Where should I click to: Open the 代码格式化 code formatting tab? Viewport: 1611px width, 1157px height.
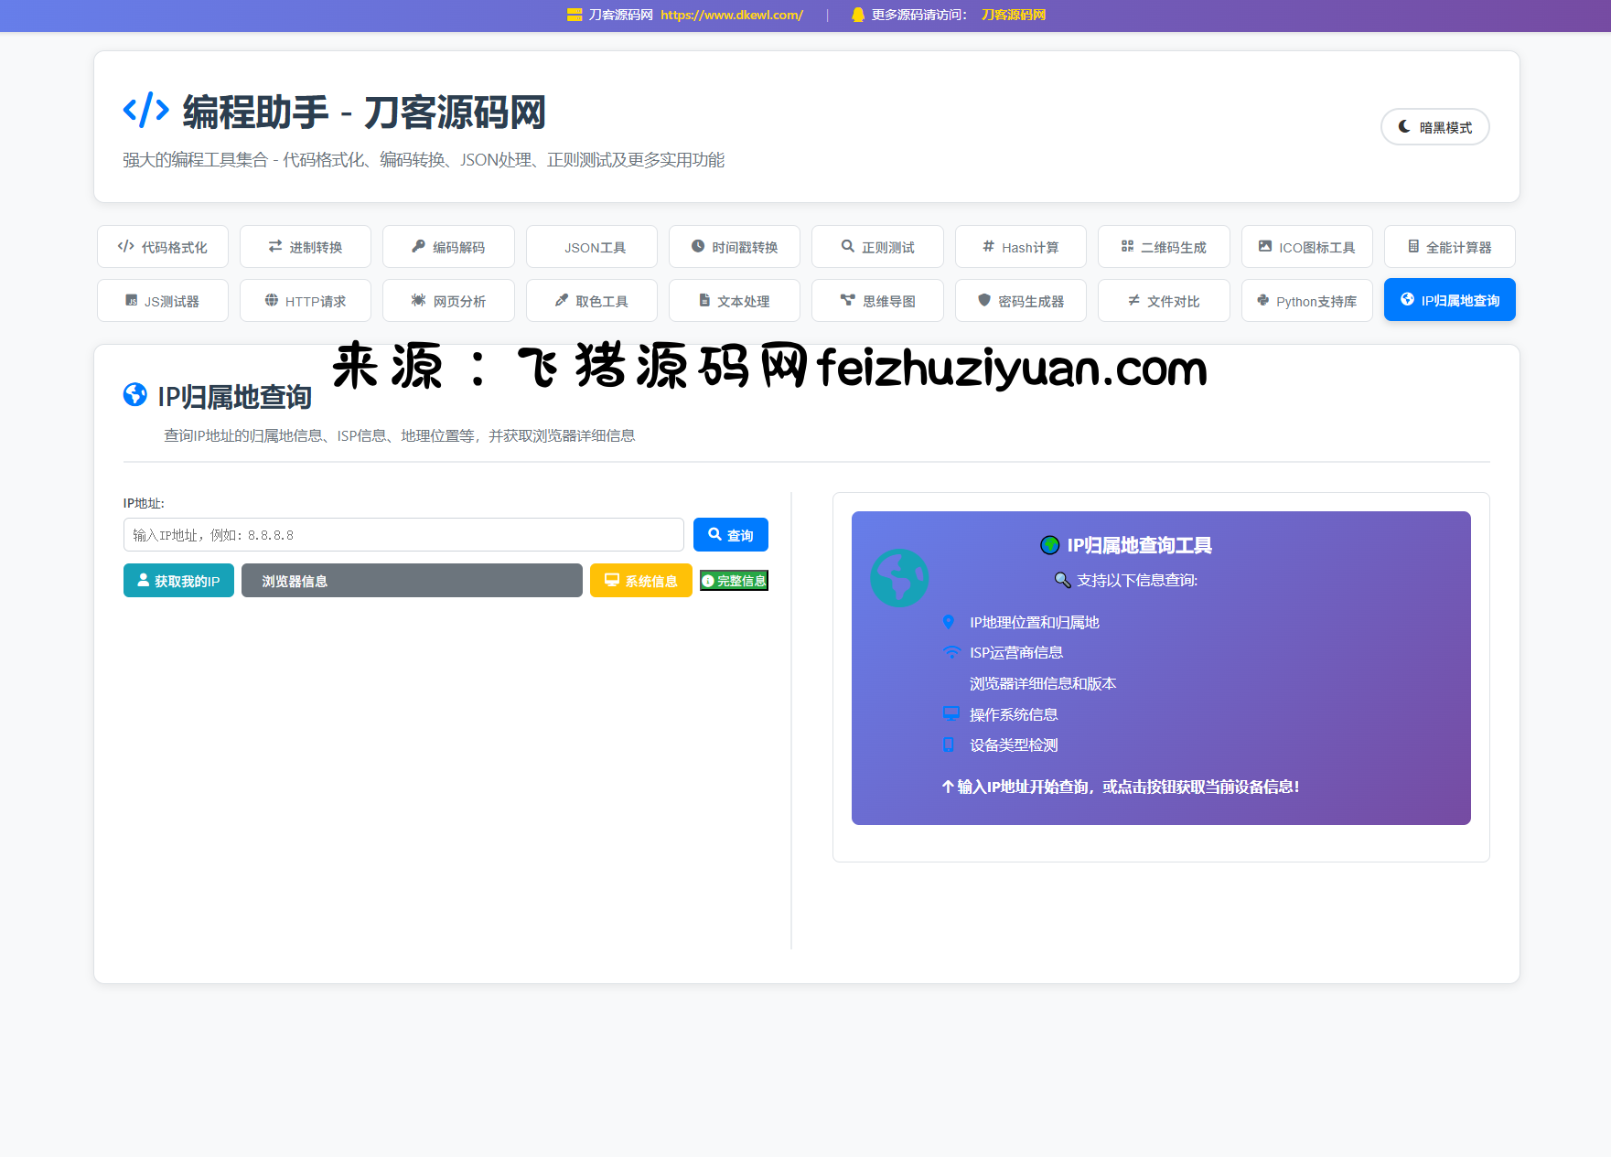163,247
